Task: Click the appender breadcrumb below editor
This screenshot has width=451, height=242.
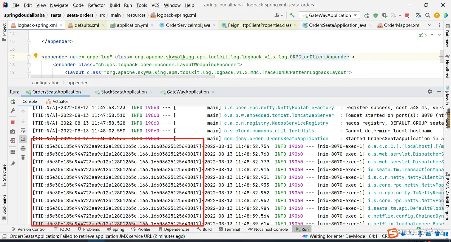Action: pos(78,83)
